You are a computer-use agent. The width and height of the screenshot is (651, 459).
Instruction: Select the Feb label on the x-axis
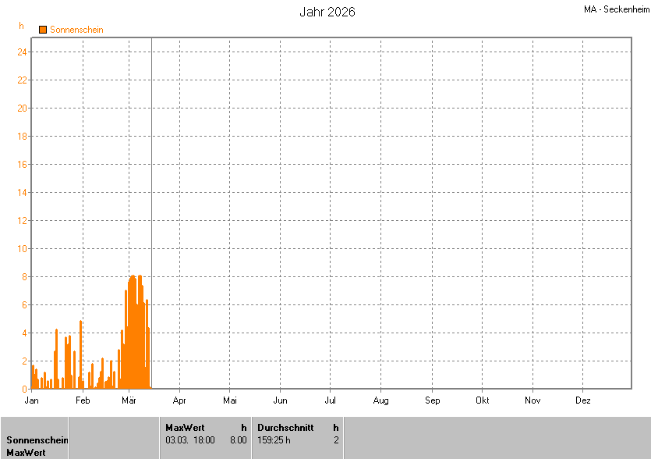(83, 400)
